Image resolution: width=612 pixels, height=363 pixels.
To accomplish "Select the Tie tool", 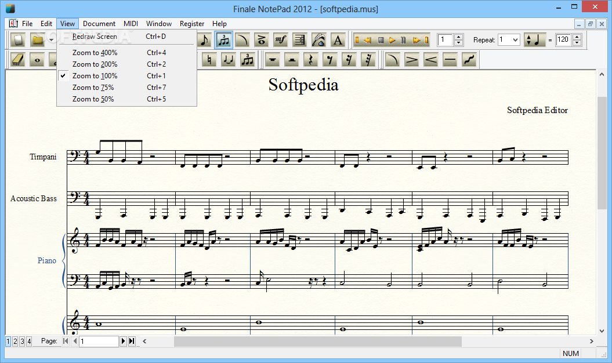I will 229,60.
